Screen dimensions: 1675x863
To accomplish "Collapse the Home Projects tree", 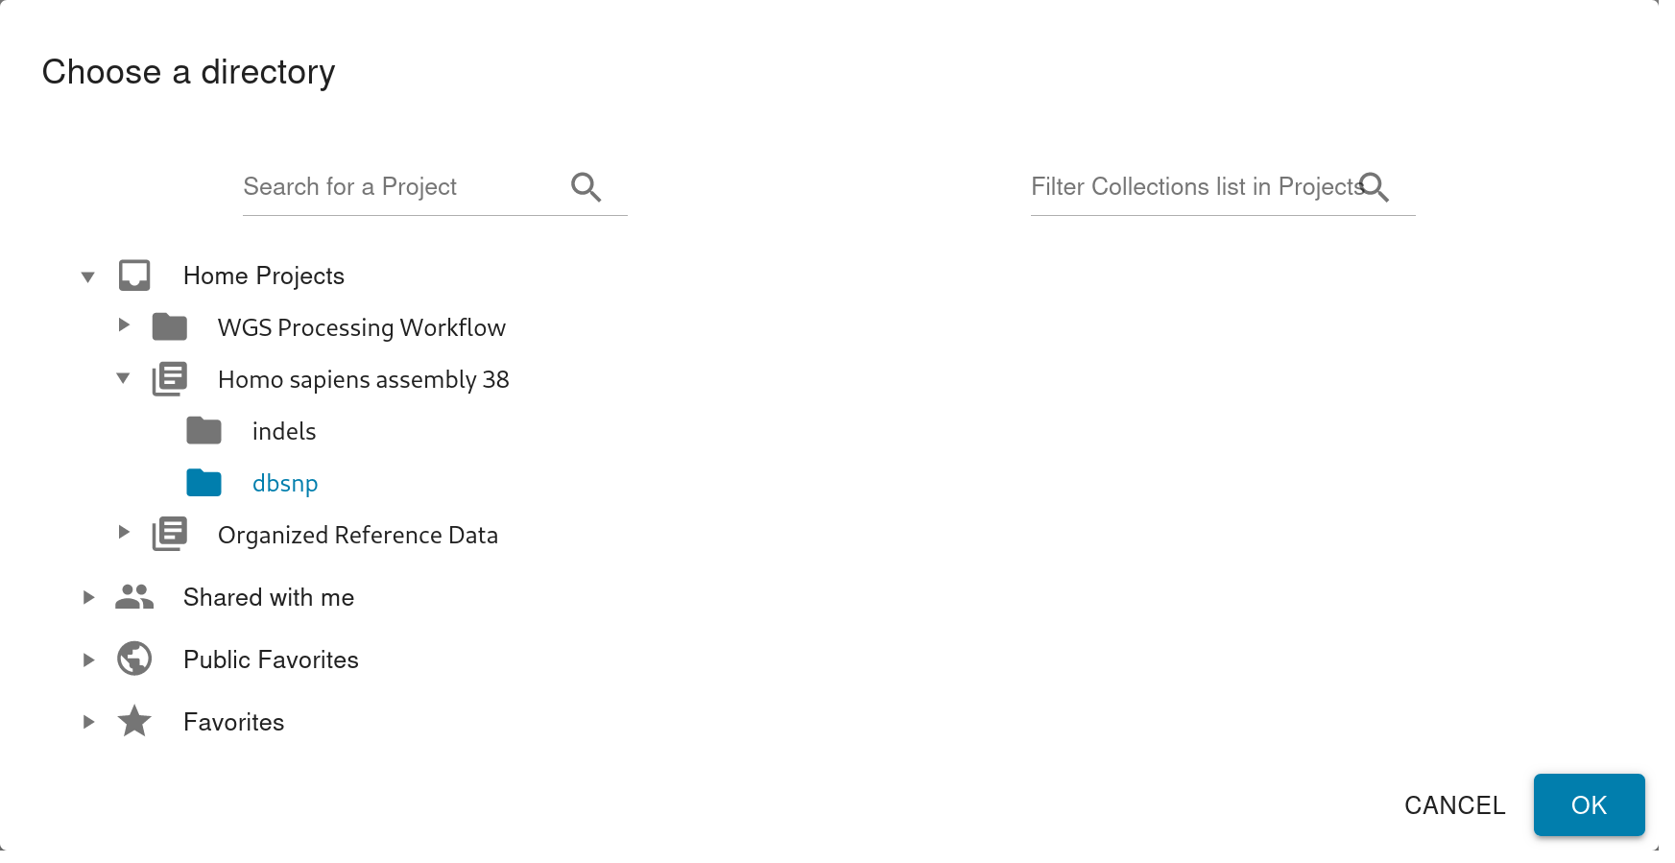I will coord(88,276).
